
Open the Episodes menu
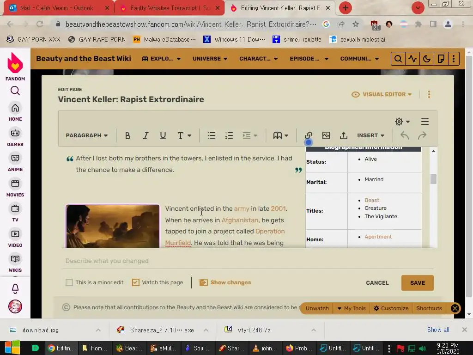(x=309, y=59)
